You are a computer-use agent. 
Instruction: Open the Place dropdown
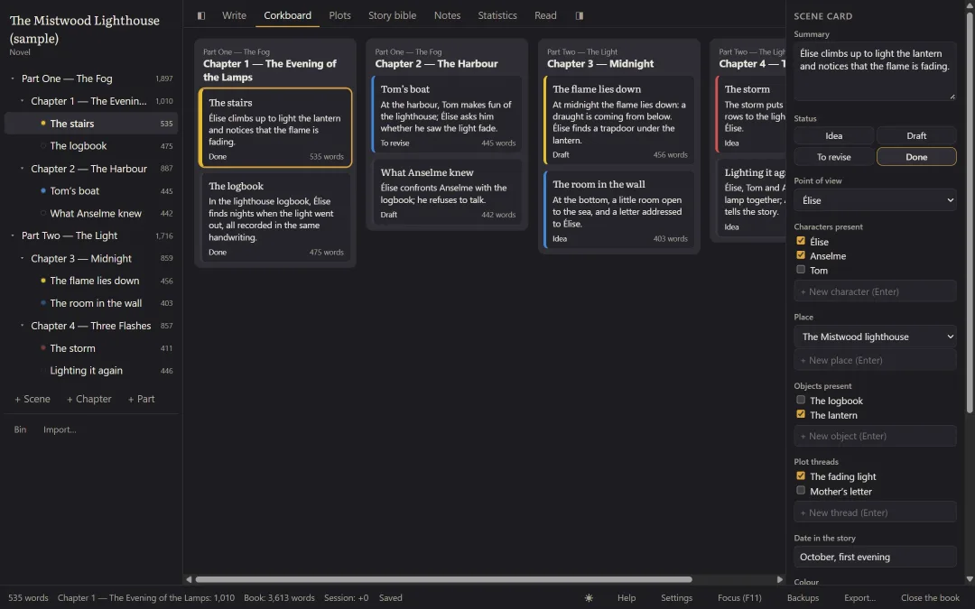point(875,337)
